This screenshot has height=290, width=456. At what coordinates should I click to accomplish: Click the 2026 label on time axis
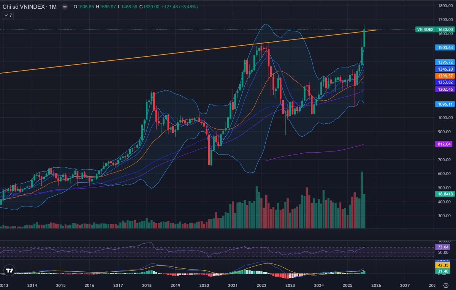[376, 285]
